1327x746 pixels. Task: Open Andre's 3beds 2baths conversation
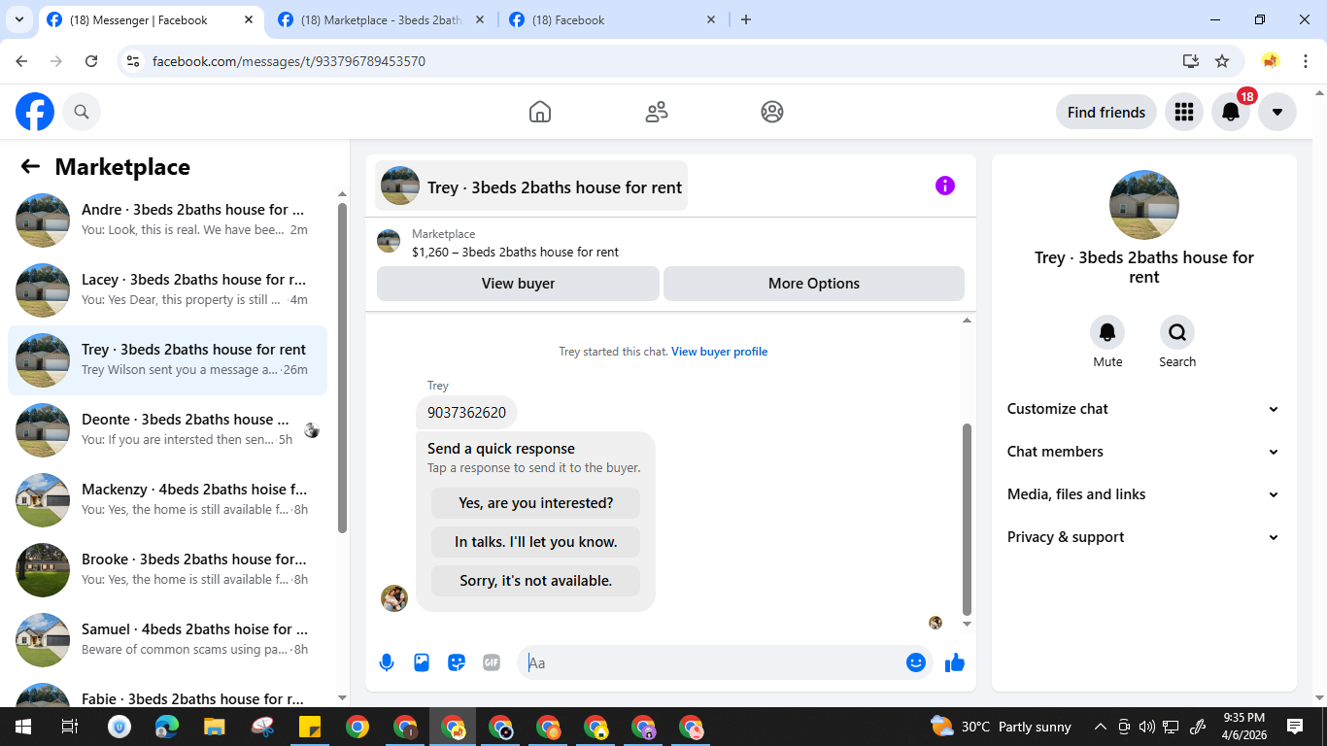tap(167, 220)
